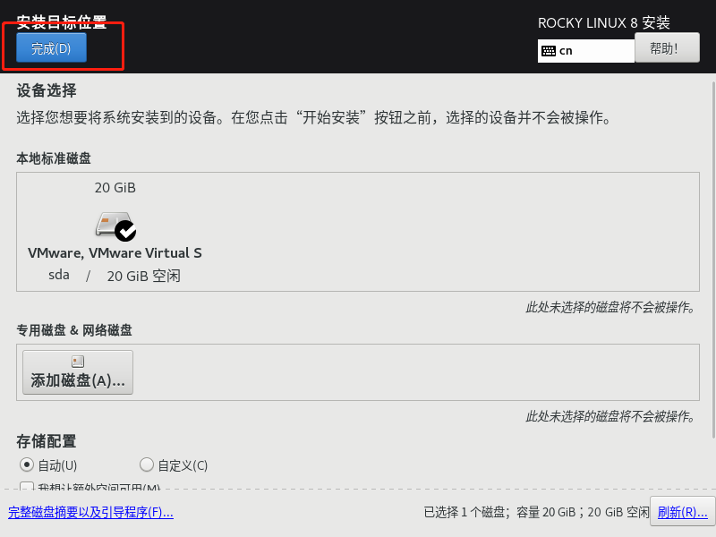
Task: Enable the 我想让额外空间可用(M) checkbox
Action: [x=27, y=487]
